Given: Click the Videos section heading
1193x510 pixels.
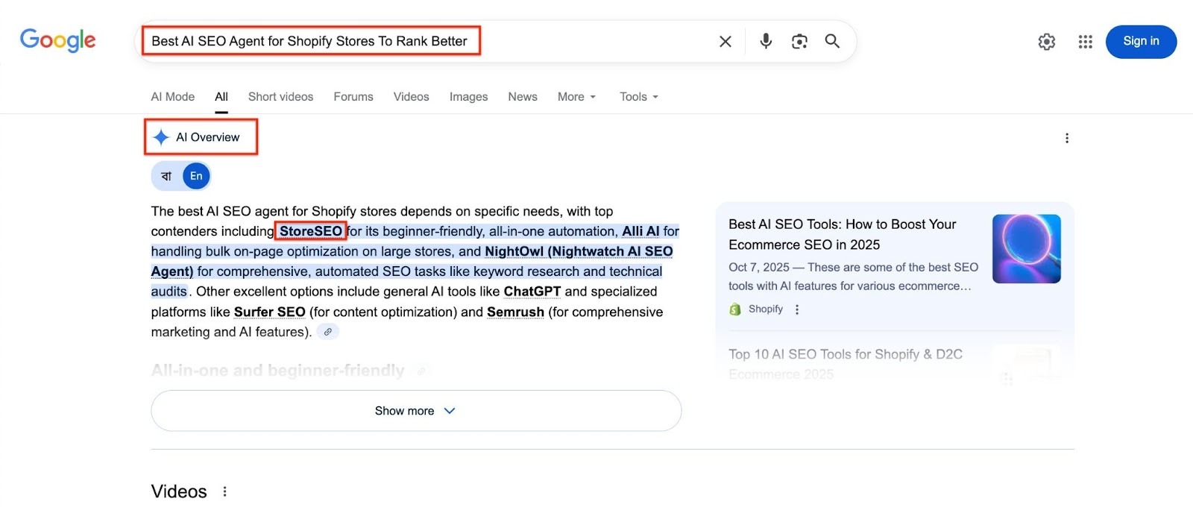Looking at the screenshot, I should (x=179, y=491).
